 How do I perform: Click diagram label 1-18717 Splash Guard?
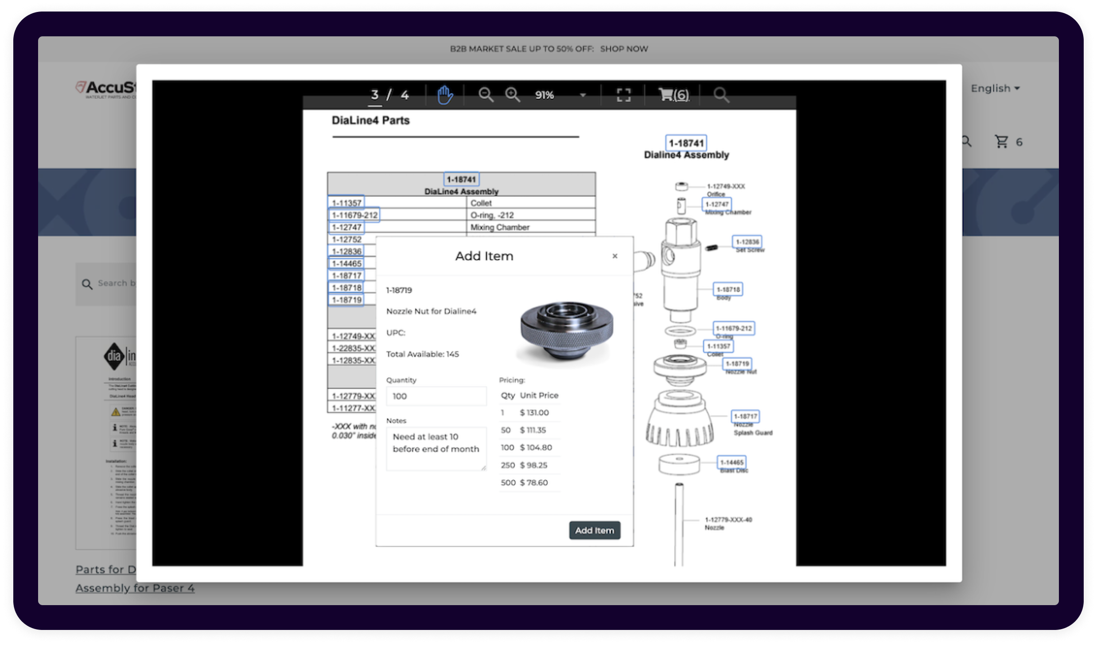coord(745,416)
